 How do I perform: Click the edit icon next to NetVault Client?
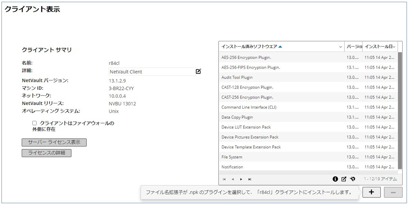(x=198, y=72)
